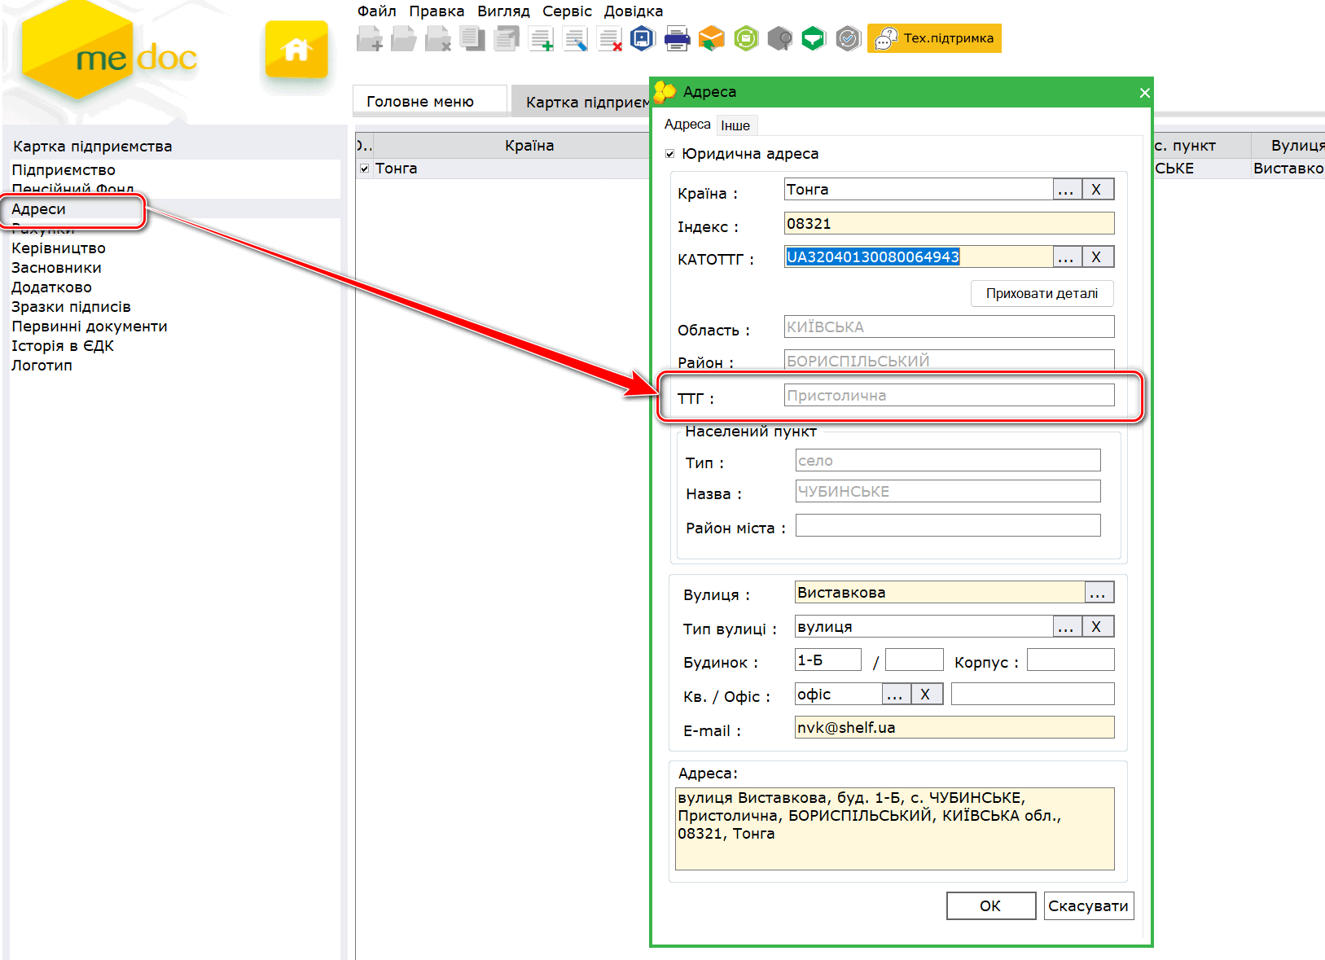Click the Print icon in toolbar
This screenshot has height=960, width=1325.
(677, 38)
